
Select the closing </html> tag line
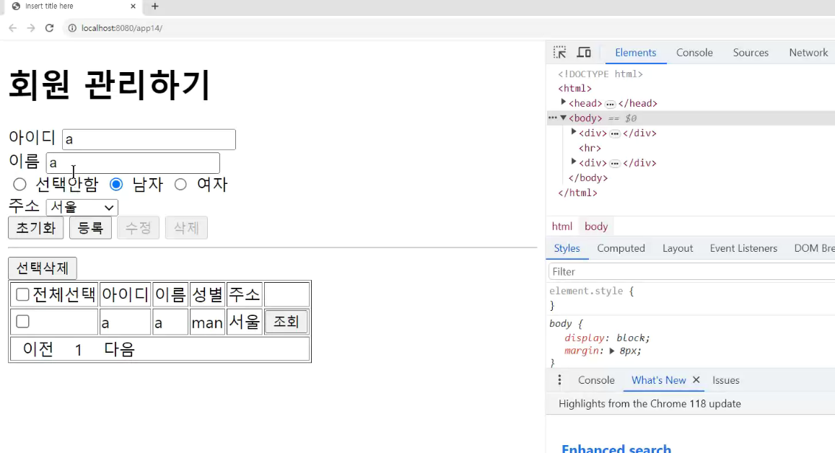578,193
